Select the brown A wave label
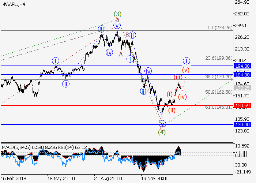This screenshot has height=183, width=256. [121, 54]
